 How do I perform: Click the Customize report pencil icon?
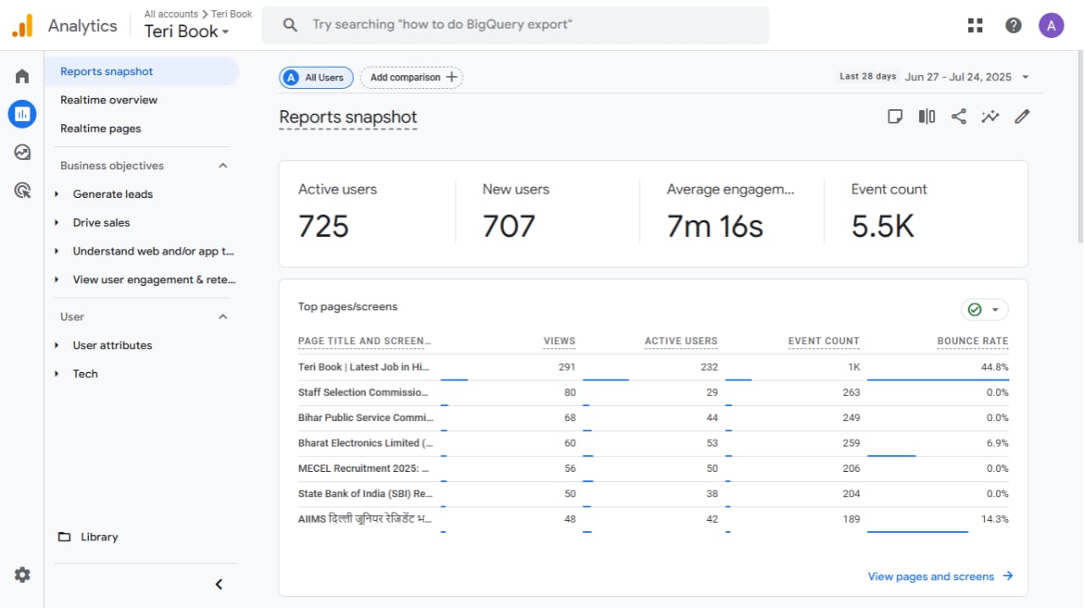[1022, 117]
